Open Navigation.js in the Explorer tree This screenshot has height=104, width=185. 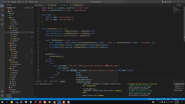coord(16,39)
